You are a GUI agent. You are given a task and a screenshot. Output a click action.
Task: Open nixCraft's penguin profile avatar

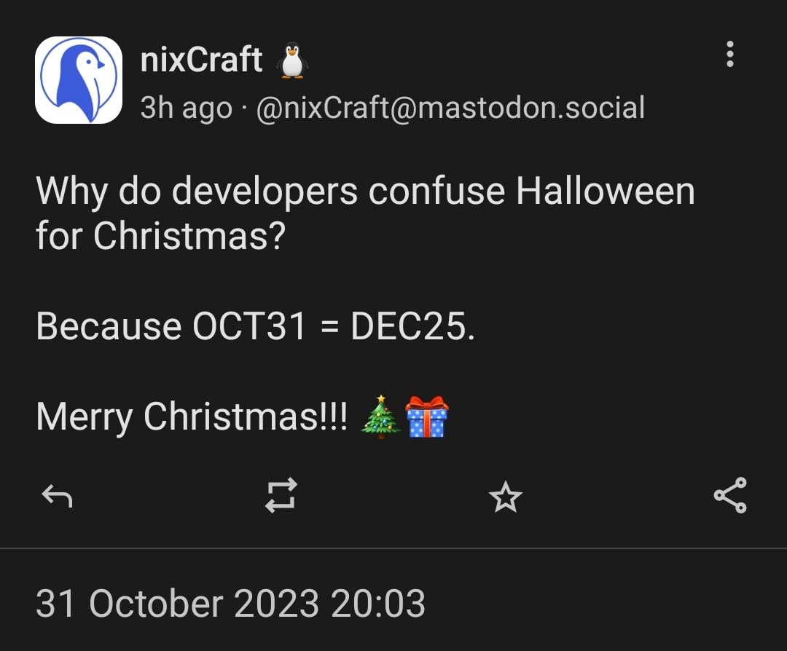79,80
